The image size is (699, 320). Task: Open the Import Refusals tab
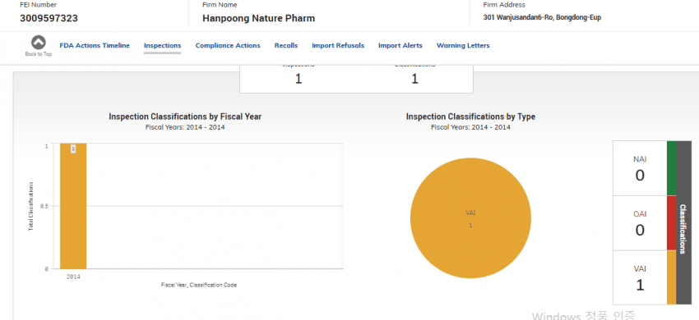click(338, 45)
